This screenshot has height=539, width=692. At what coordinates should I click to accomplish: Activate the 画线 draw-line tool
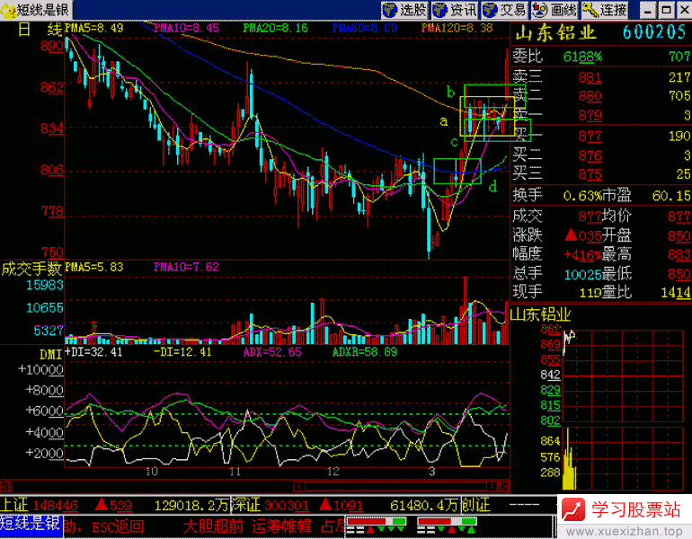tap(554, 10)
